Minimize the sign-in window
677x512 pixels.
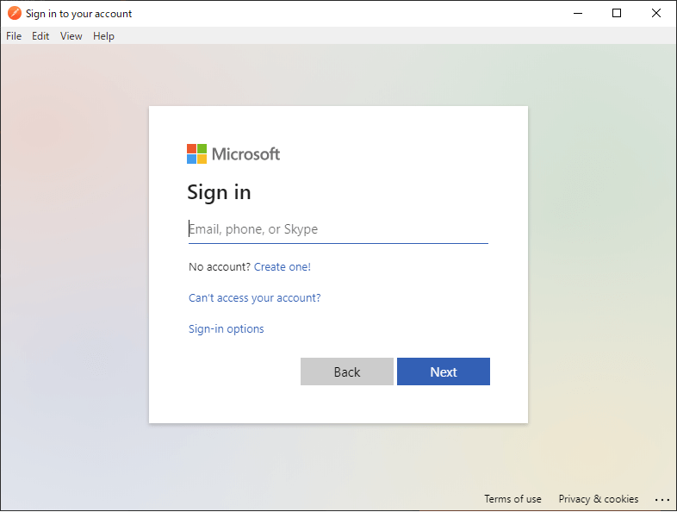(x=578, y=14)
